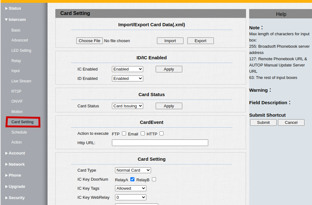Viewport: 312px width, 205px height.
Task: Uncheck the RelayA checkbox
Action: 132,179
